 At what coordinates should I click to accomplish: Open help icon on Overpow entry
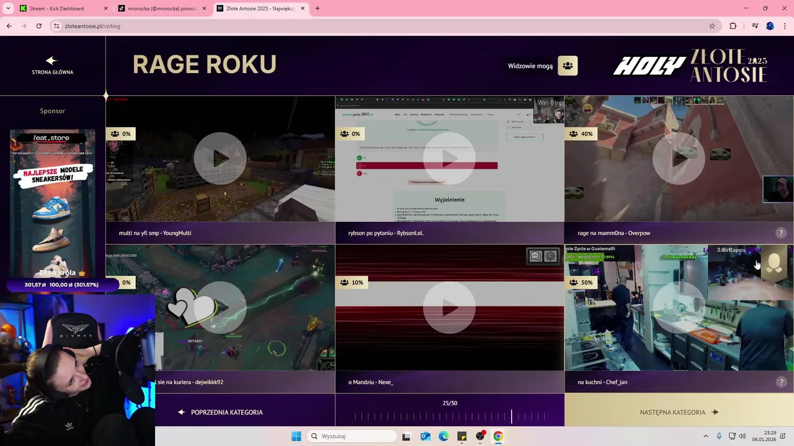click(781, 233)
